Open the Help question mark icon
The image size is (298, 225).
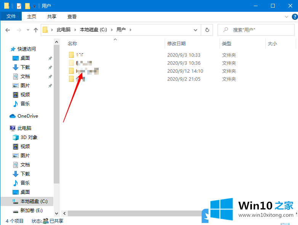pyautogui.click(x=295, y=17)
